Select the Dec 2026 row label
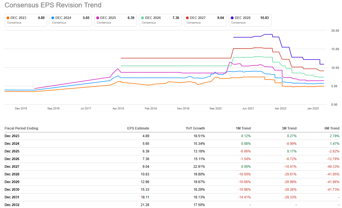This screenshot has height=208, width=342. tap(12, 159)
